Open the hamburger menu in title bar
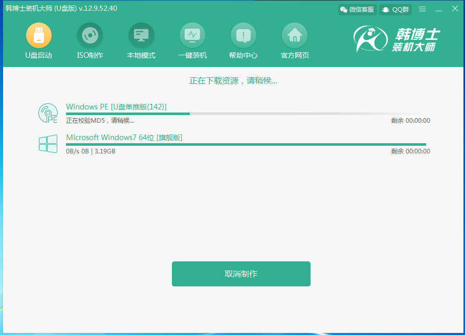465x335 pixels. click(422, 9)
